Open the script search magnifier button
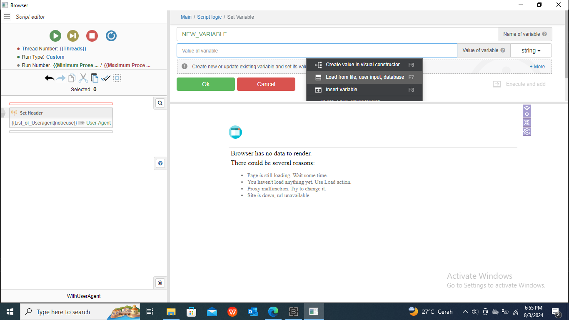The height and width of the screenshot is (320, 569). coord(160,103)
